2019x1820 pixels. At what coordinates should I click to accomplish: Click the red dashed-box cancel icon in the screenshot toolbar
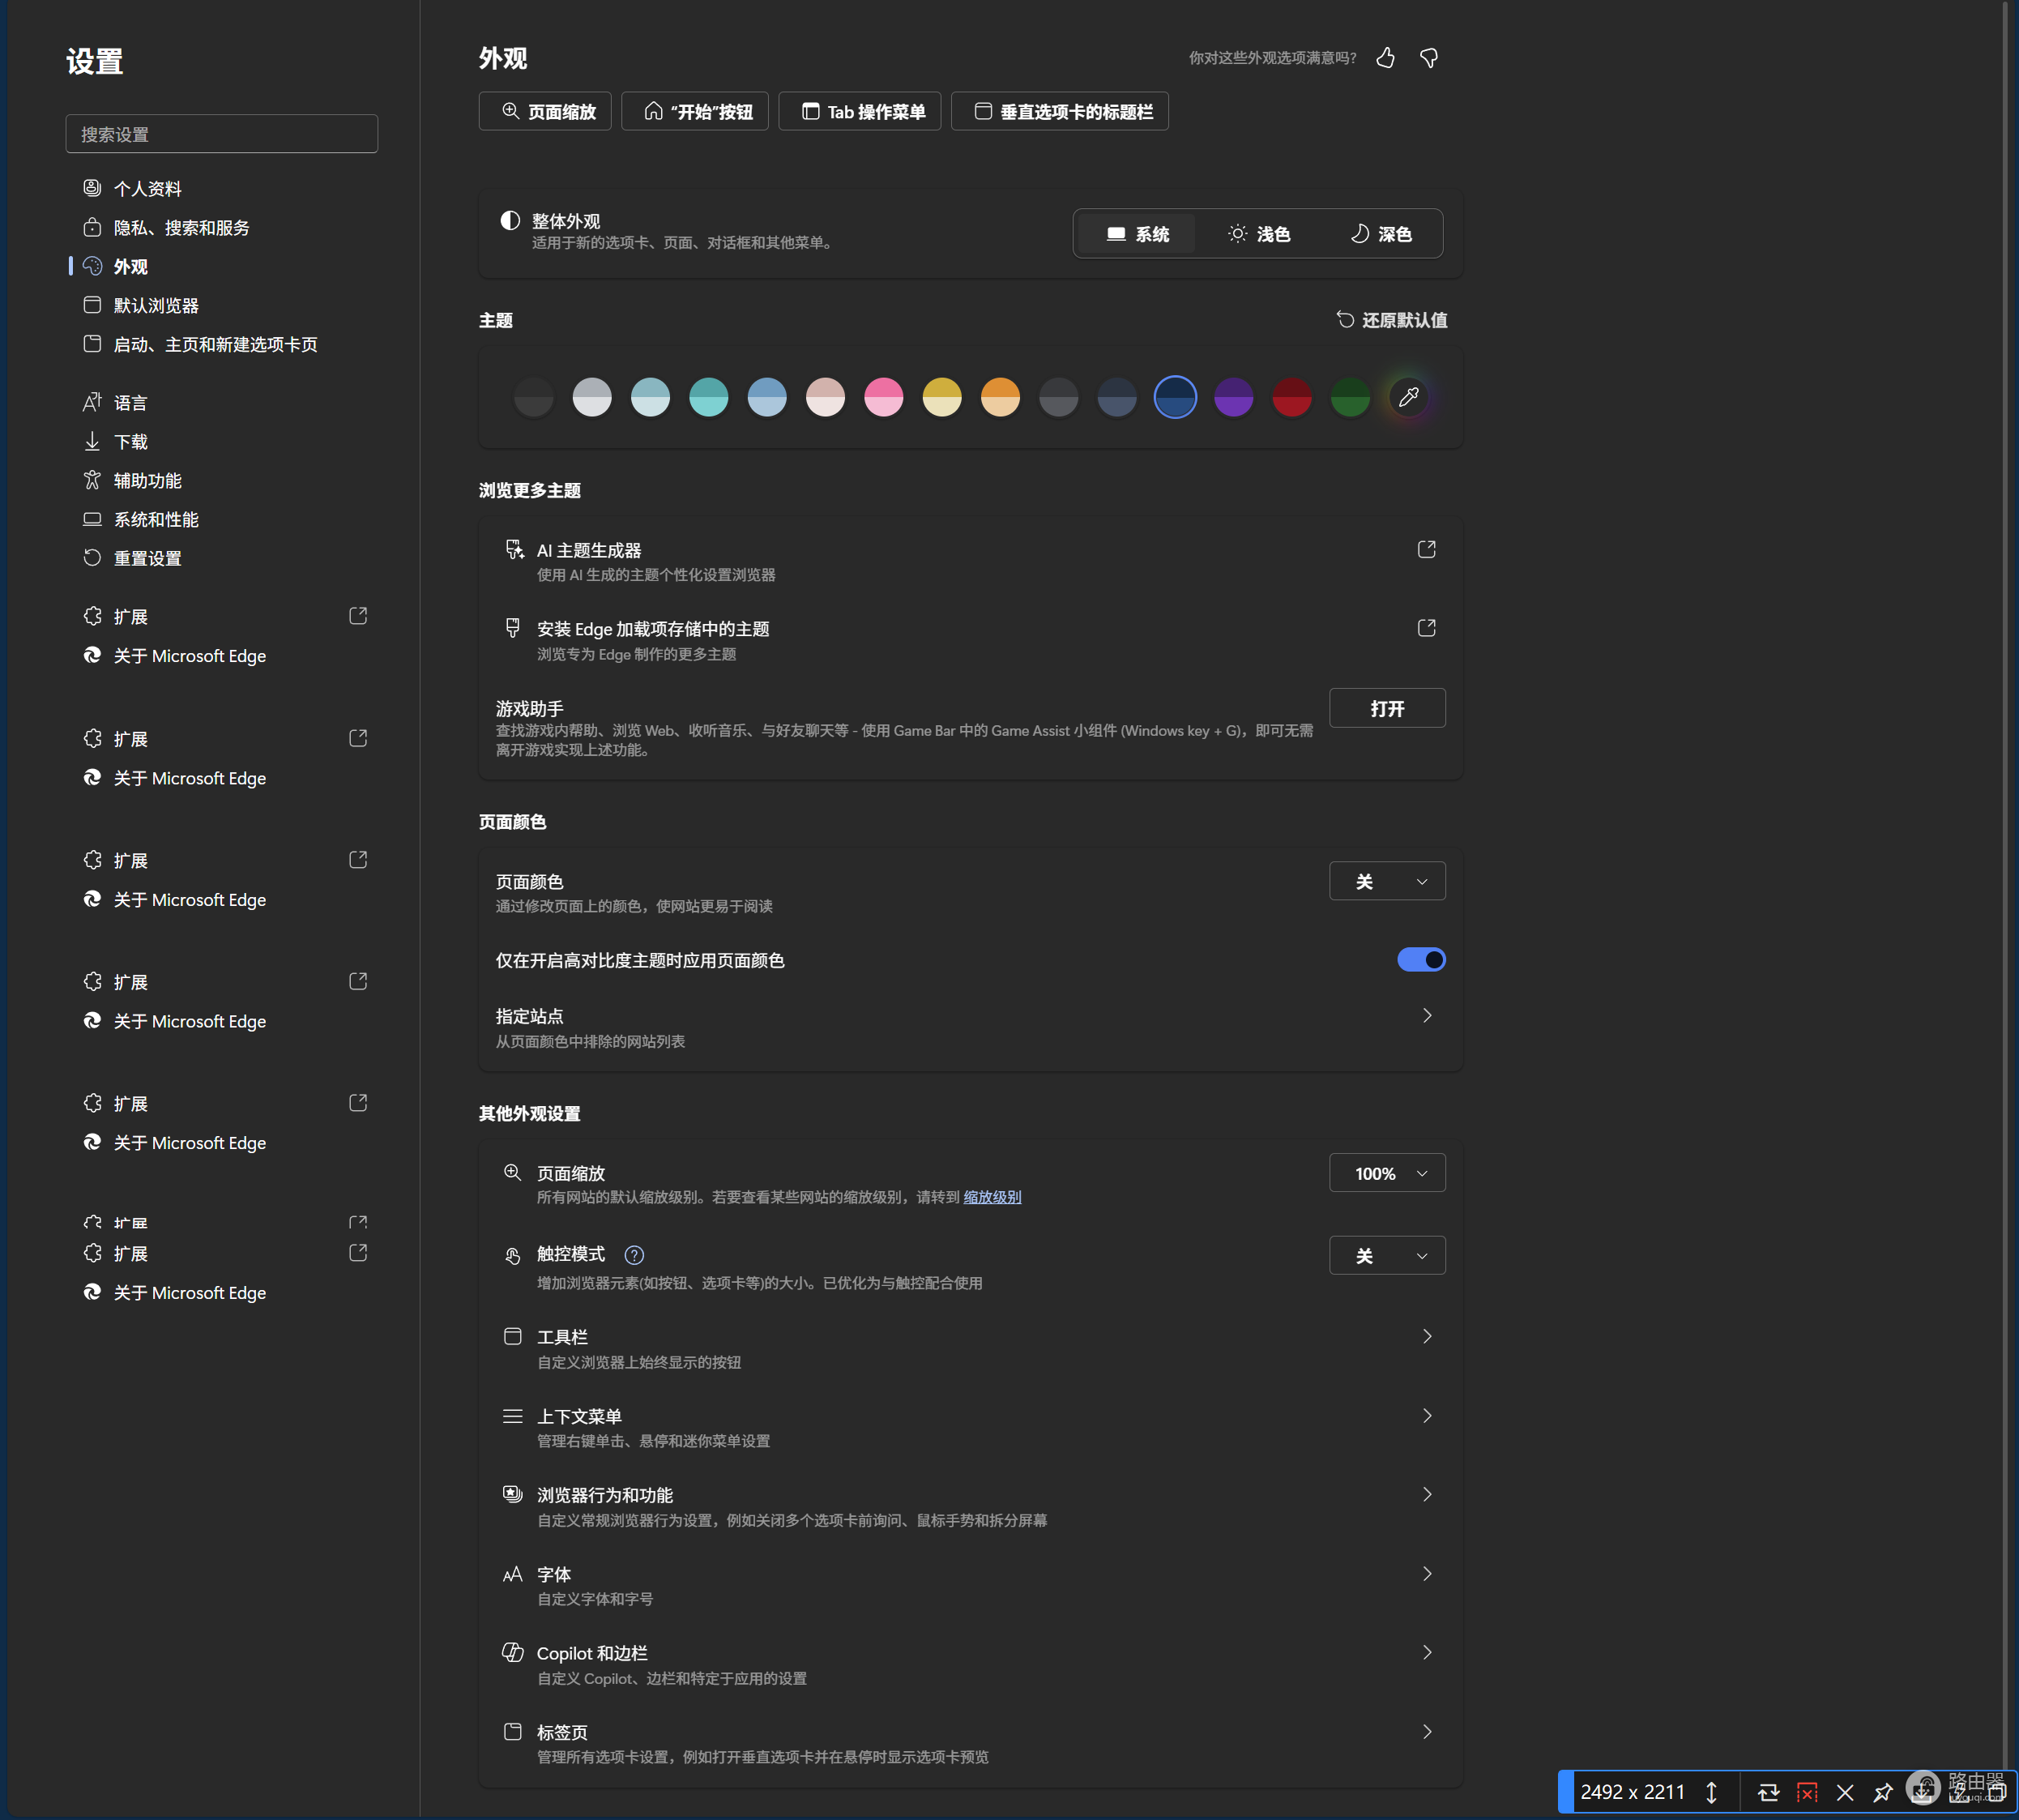1807,1793
